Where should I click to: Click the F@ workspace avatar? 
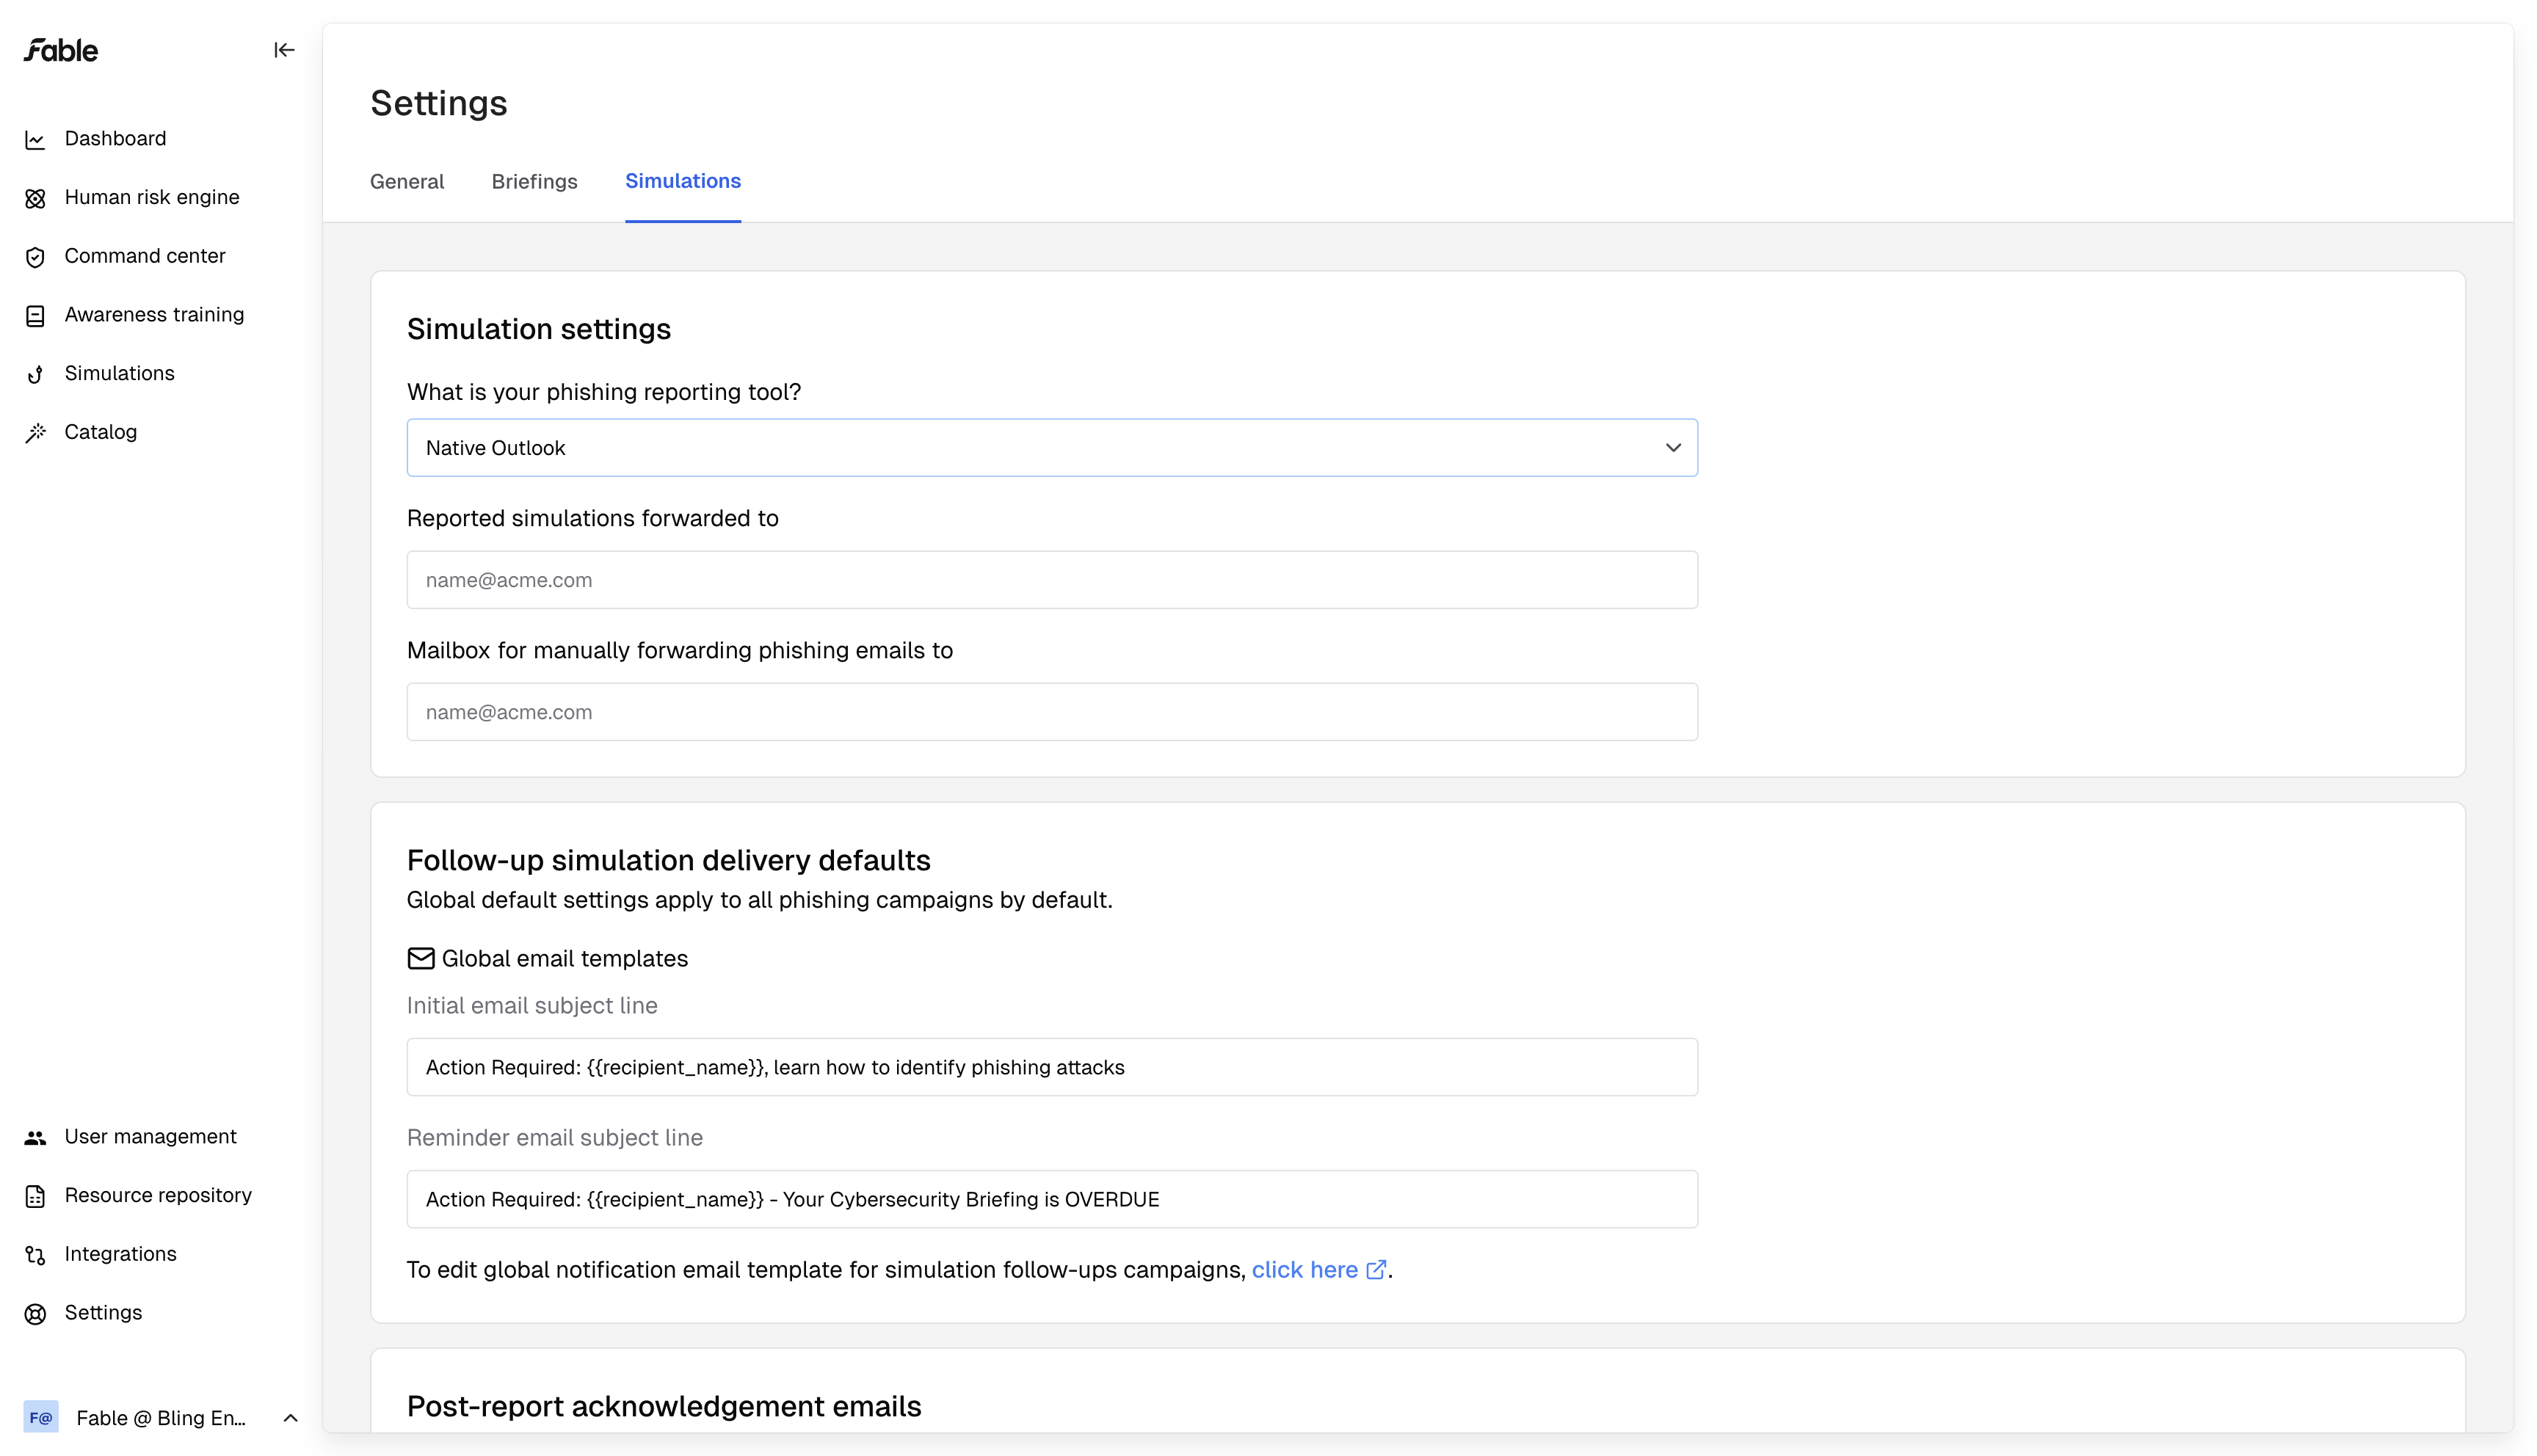point(41,1417)
